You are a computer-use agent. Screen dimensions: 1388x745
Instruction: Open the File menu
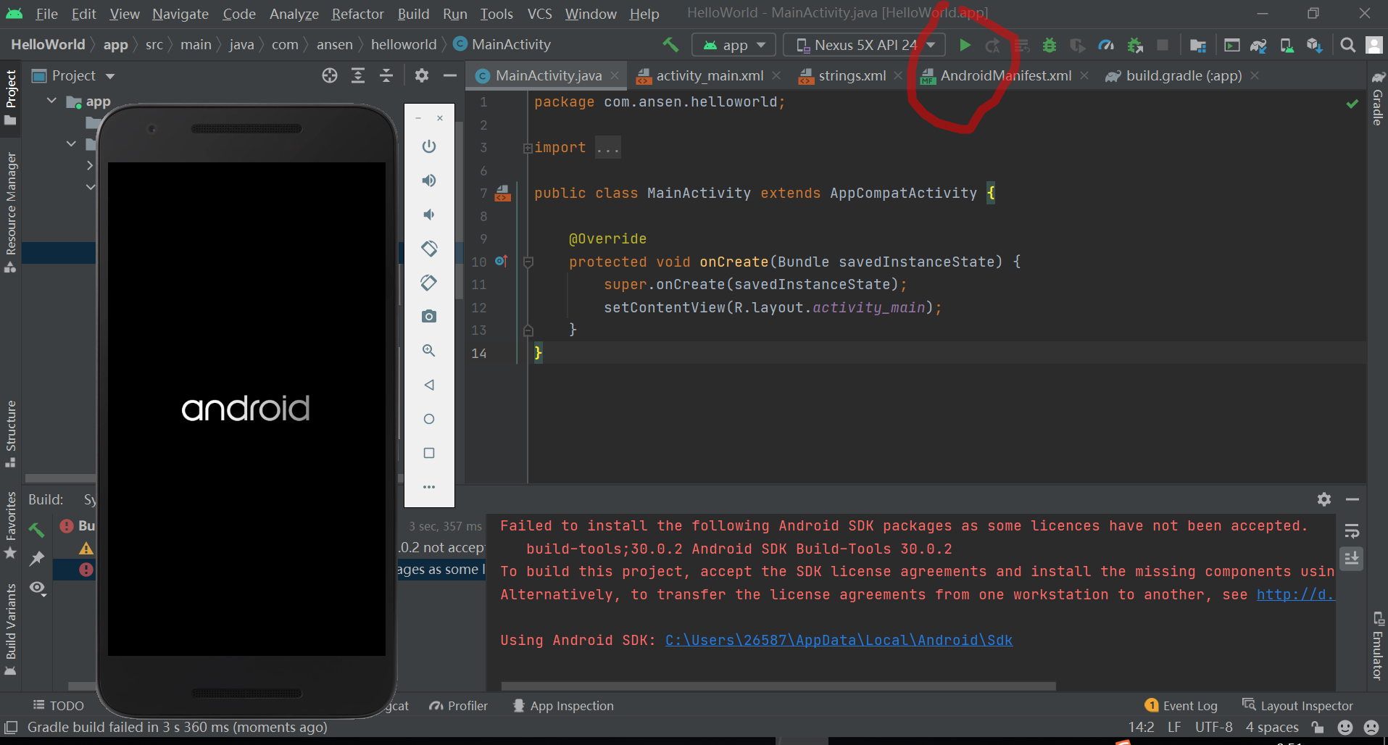46,14
